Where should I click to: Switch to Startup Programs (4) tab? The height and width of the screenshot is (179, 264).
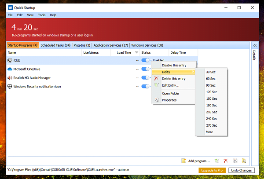click(22, 45)
